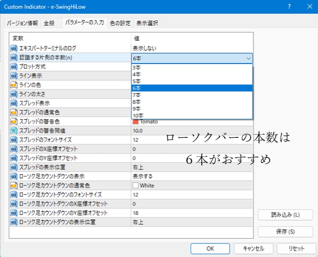Select highlighted 6本 option in list
Screen dimensions: 318x257
(192, 88)
